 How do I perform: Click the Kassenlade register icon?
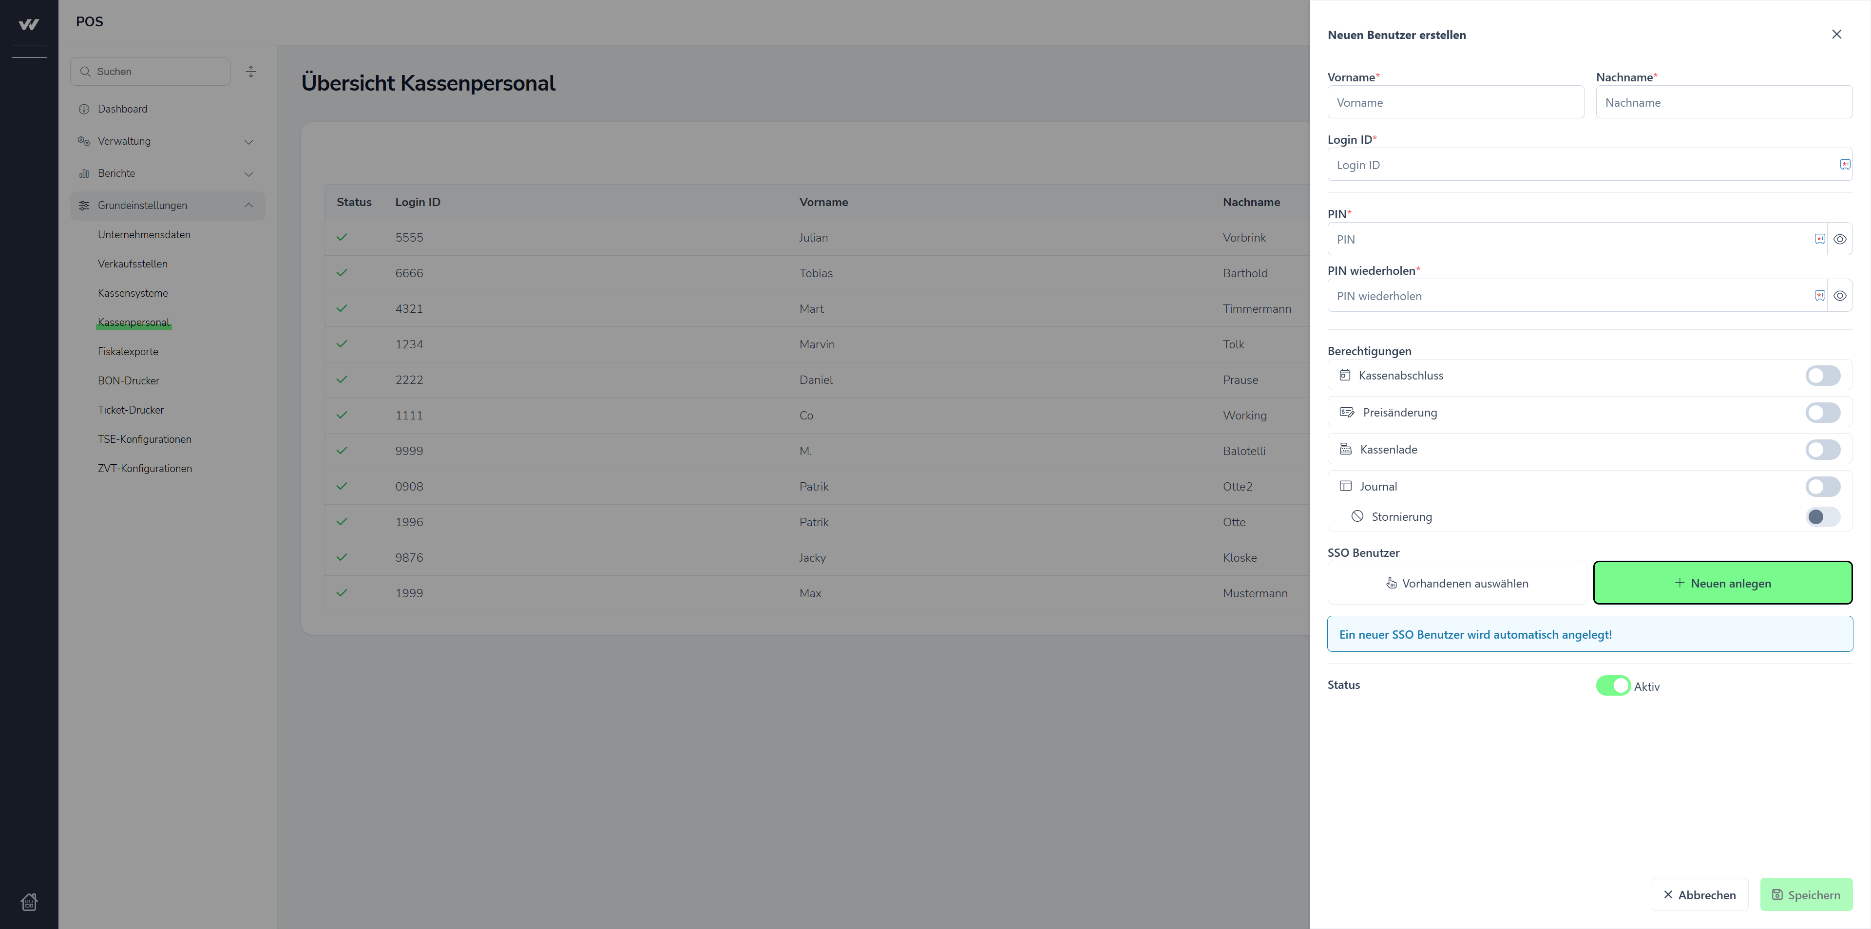pos(1345,449)
